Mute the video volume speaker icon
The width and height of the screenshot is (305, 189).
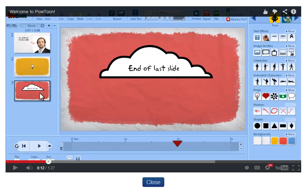coord(29,168)
